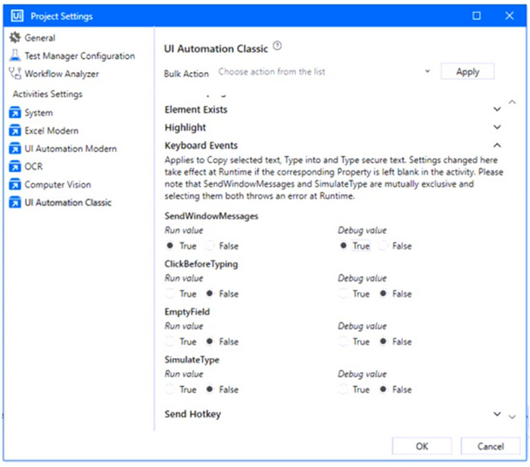The image size is (530, 467).
Task: Open OCR activity settings
Action: (33, 167)
